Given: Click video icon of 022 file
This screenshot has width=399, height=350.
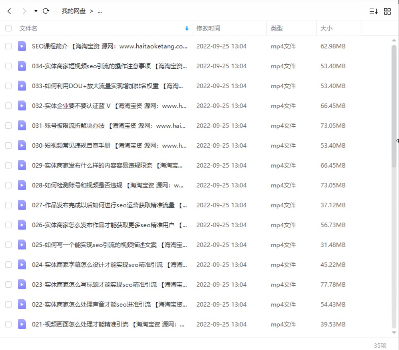Looking at the screenshot, I should click(22, 304).
